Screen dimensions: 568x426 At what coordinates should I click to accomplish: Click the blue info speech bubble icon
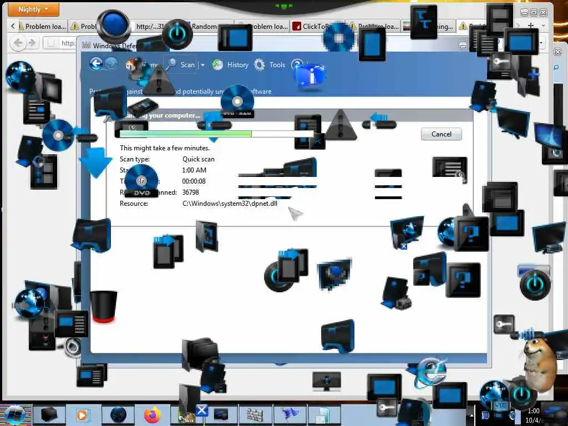[x=310, y=77]
